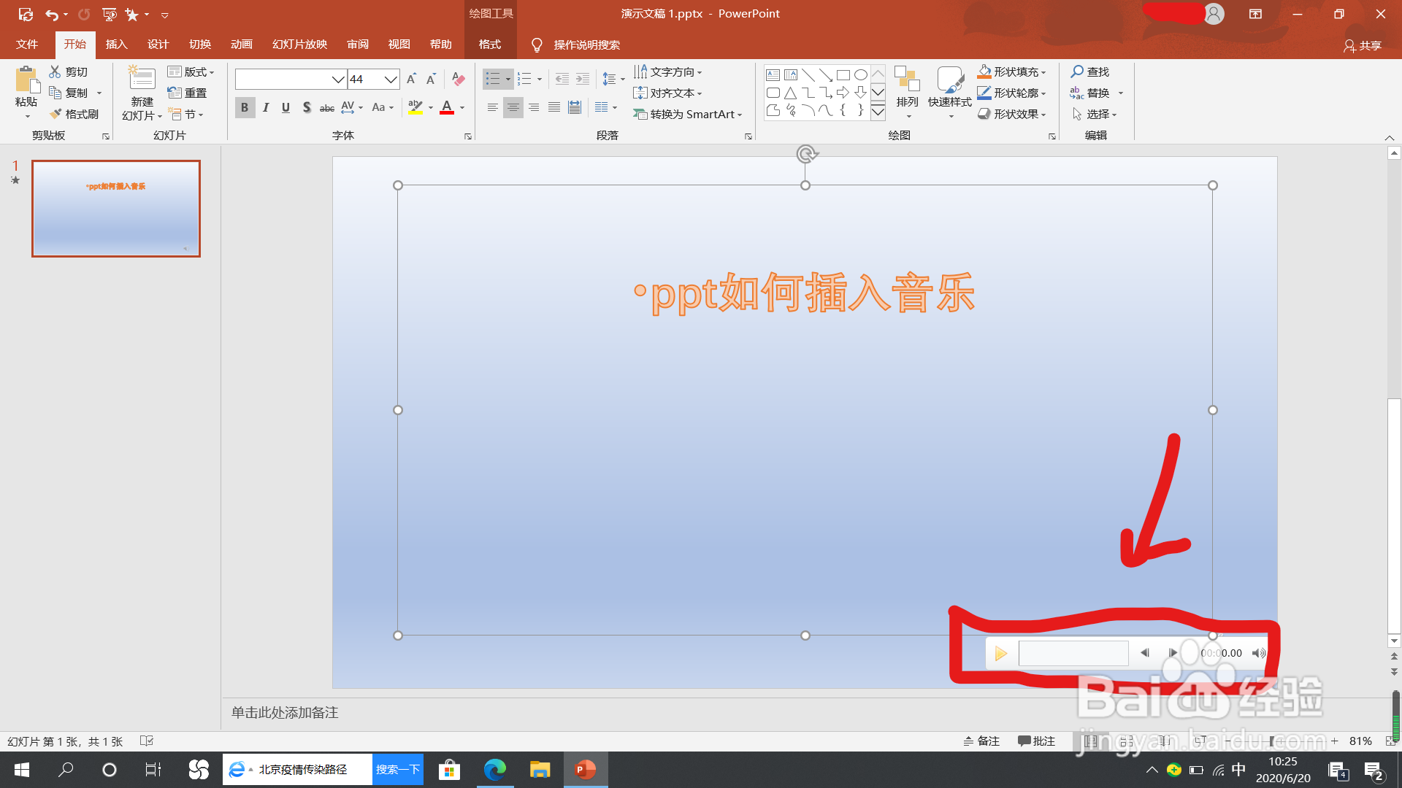Toggle Bold formatting
Screen dimensions: 1402x788
(245, 107)
